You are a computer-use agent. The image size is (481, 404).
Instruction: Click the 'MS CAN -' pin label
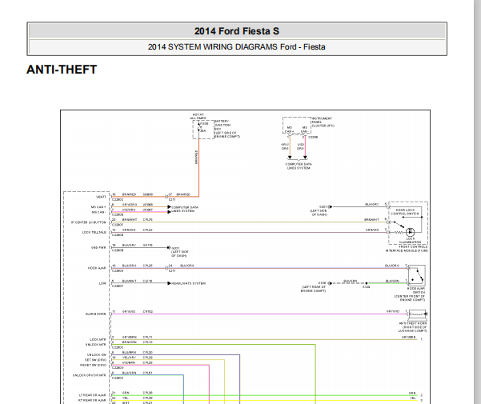coord(98,212)
